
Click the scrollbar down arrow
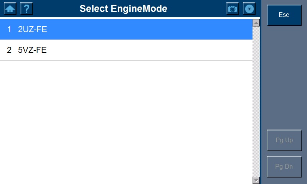point(256,180)
